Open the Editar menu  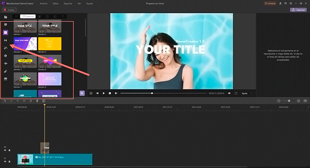click(x=56, y=4)
